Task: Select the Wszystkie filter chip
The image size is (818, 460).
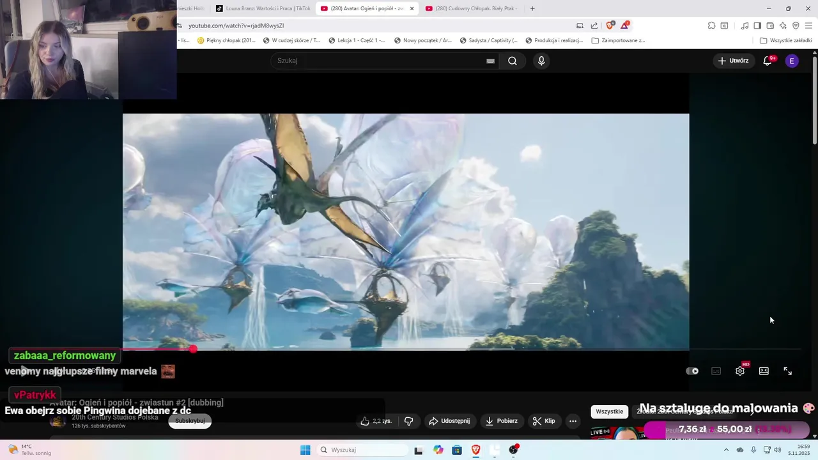Action: [x=609, y=411]
